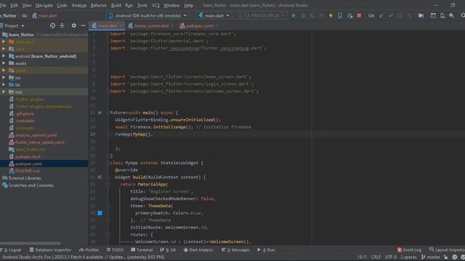Click the blue Git Update Project arrow

tap(381, 16)
